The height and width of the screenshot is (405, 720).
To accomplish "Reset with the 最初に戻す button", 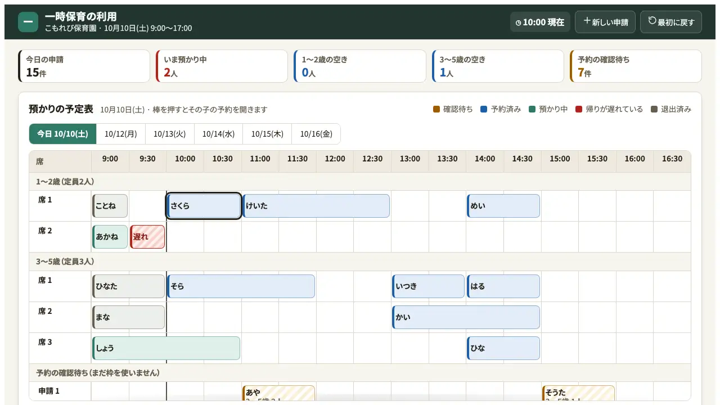I will pyautogui.click(x=671, y=22).
